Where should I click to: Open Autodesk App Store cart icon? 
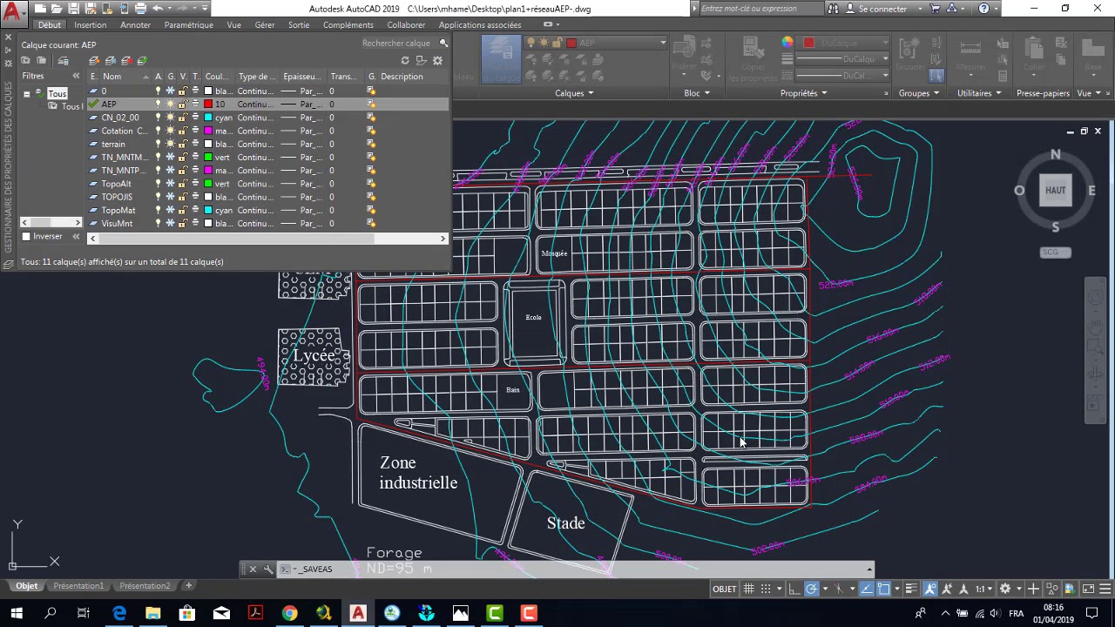[936, 9]
